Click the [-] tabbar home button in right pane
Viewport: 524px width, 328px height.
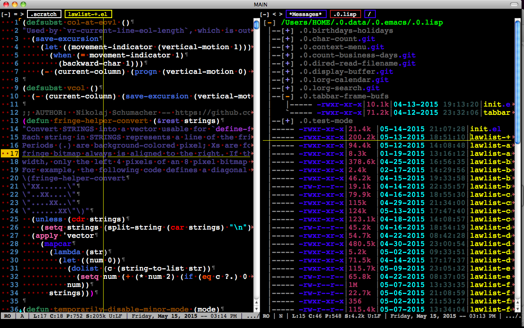[x=265, y=14]
